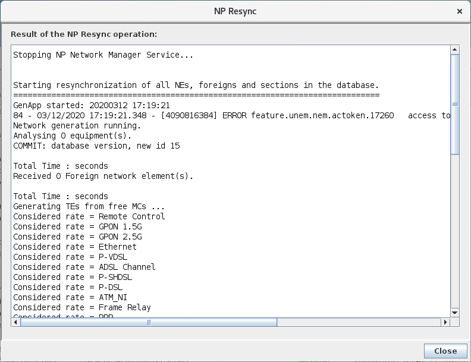Click the 'Considered rate = Frame Relay' line
Viewport: 471px width, 362px height.
click(x=82, y=307)
